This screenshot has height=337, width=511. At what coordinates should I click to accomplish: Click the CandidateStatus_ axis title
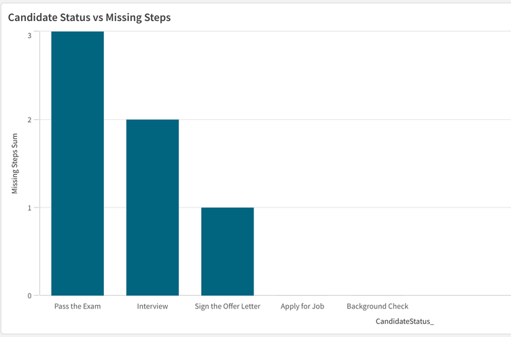404,321
